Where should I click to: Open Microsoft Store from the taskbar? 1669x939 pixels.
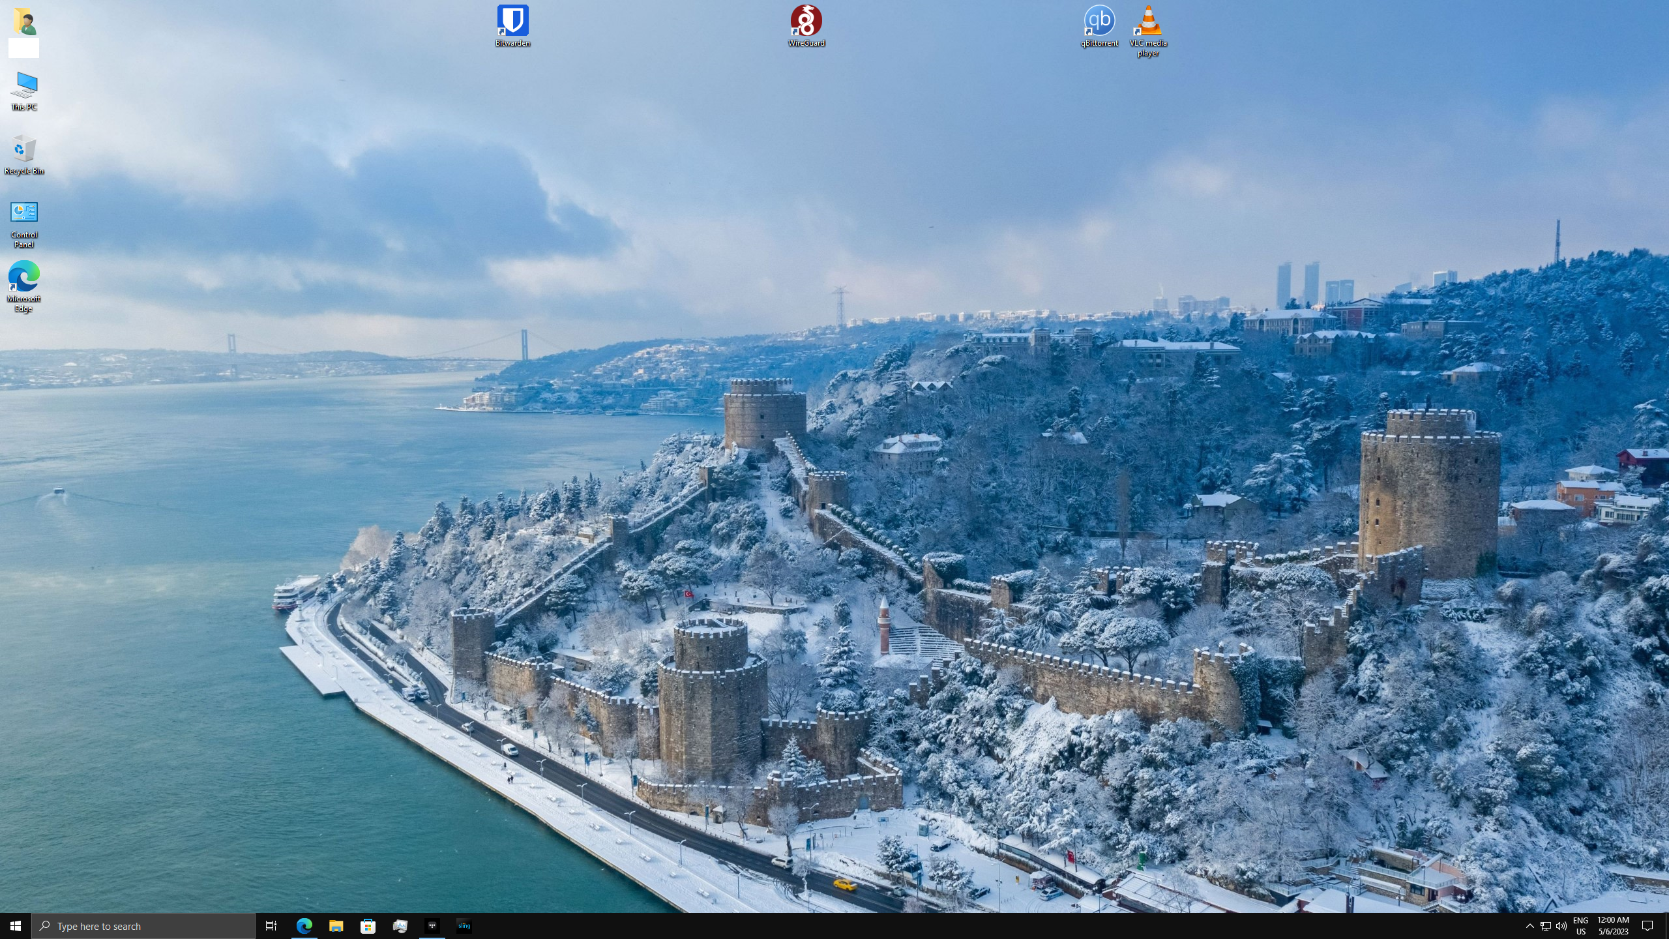click(368, 926)
